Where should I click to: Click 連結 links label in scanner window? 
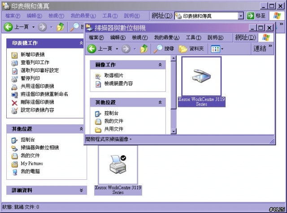click(x=260, y=49)
